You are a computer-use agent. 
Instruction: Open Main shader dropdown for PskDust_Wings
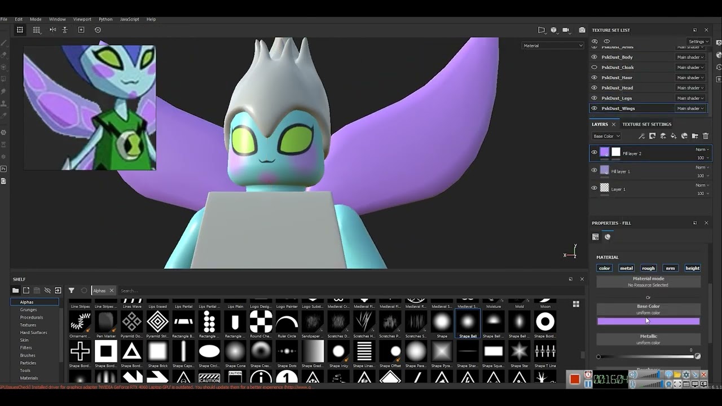point(690,108)
